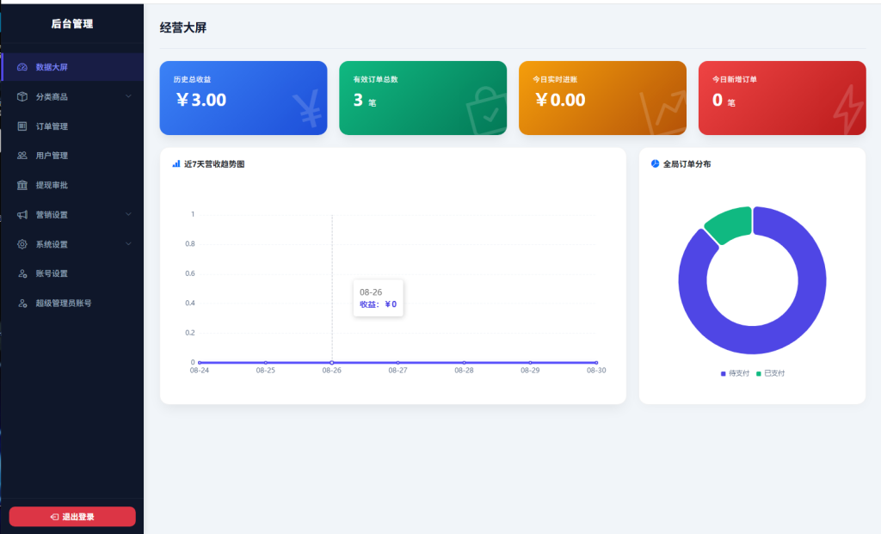
Task: Click the bank icon for 提现审批
Action: coord(22,185)
